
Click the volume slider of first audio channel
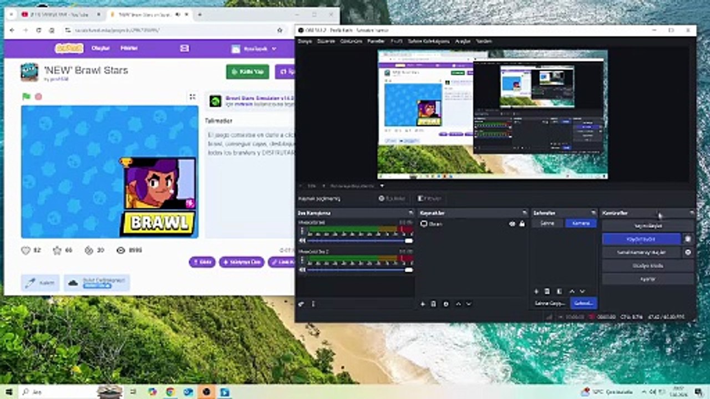pos(359,241)
